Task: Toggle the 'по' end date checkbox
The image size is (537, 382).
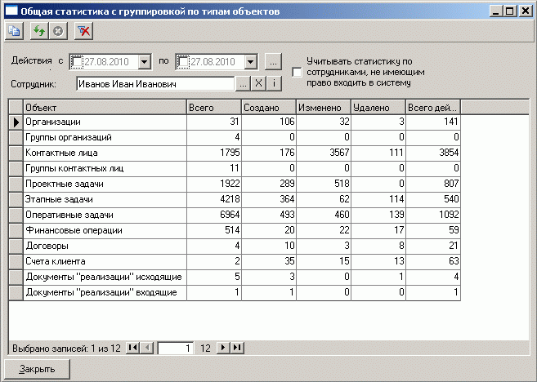Action: [x=183, y=62]
